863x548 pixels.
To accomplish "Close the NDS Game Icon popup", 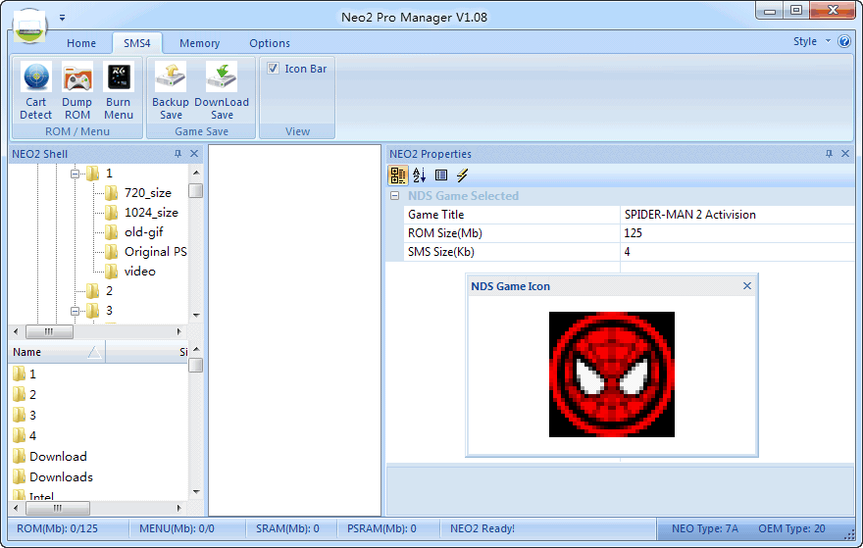I will 747,286.
